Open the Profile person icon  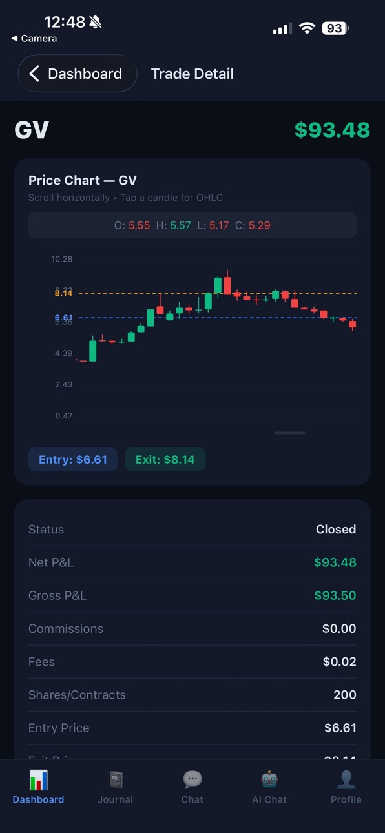[x=346, y=780]
